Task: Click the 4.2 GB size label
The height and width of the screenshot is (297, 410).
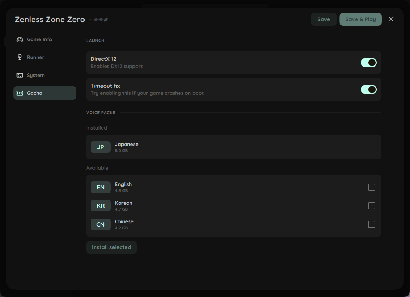Action: (x=121, y=228)
